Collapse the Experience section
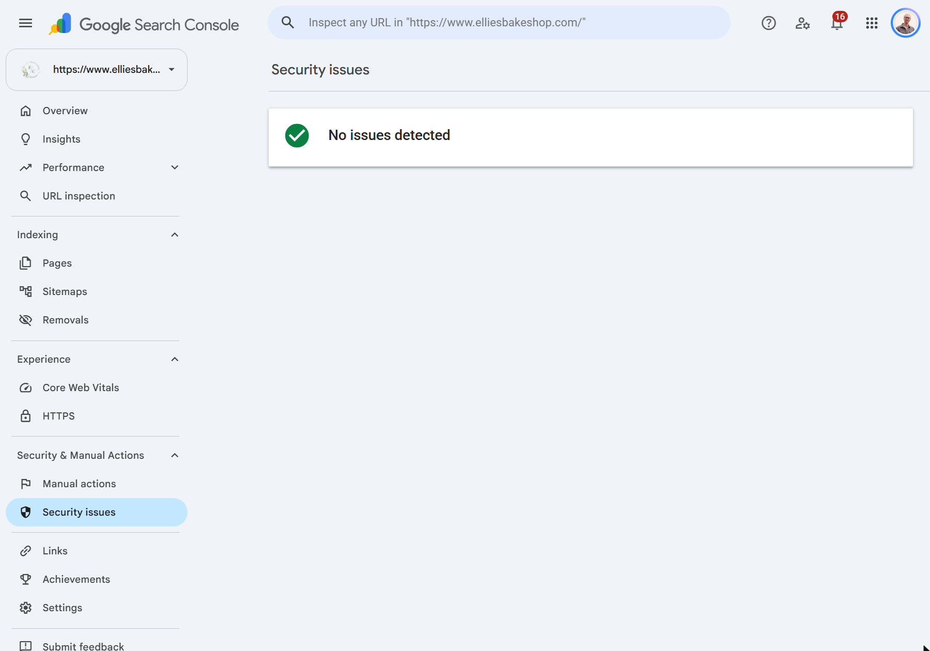The image size is (930, 651). pyautogui.click(x=175, y=360)
